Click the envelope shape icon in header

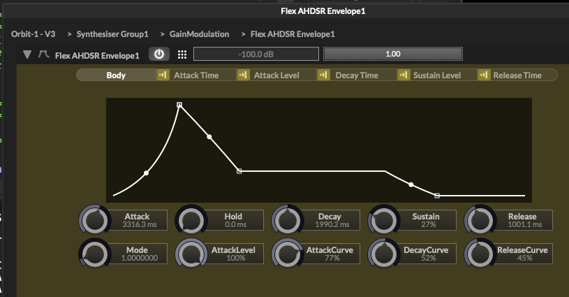[x=43, y=55]
